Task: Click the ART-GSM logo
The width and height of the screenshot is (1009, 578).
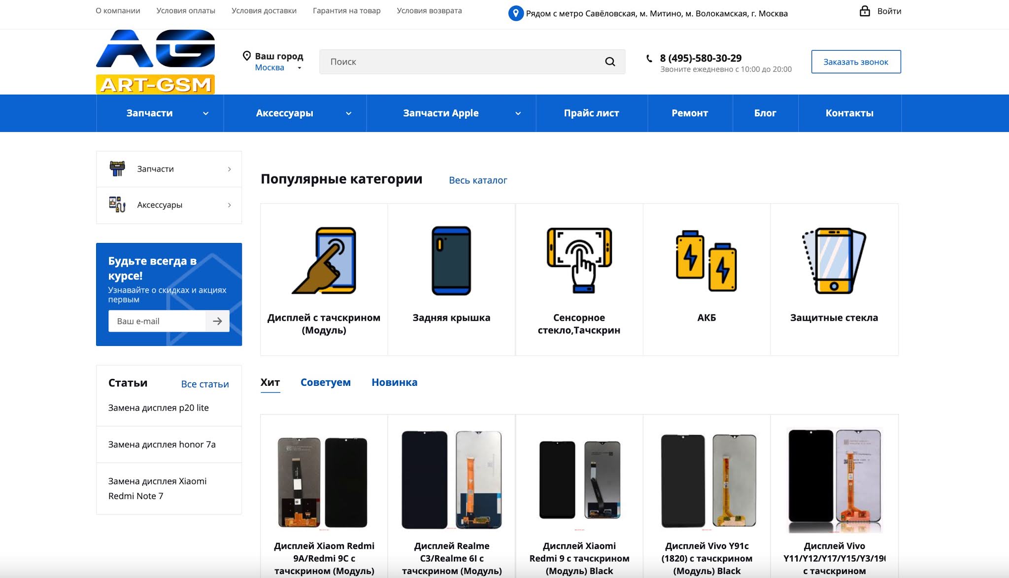Action: 155,62
